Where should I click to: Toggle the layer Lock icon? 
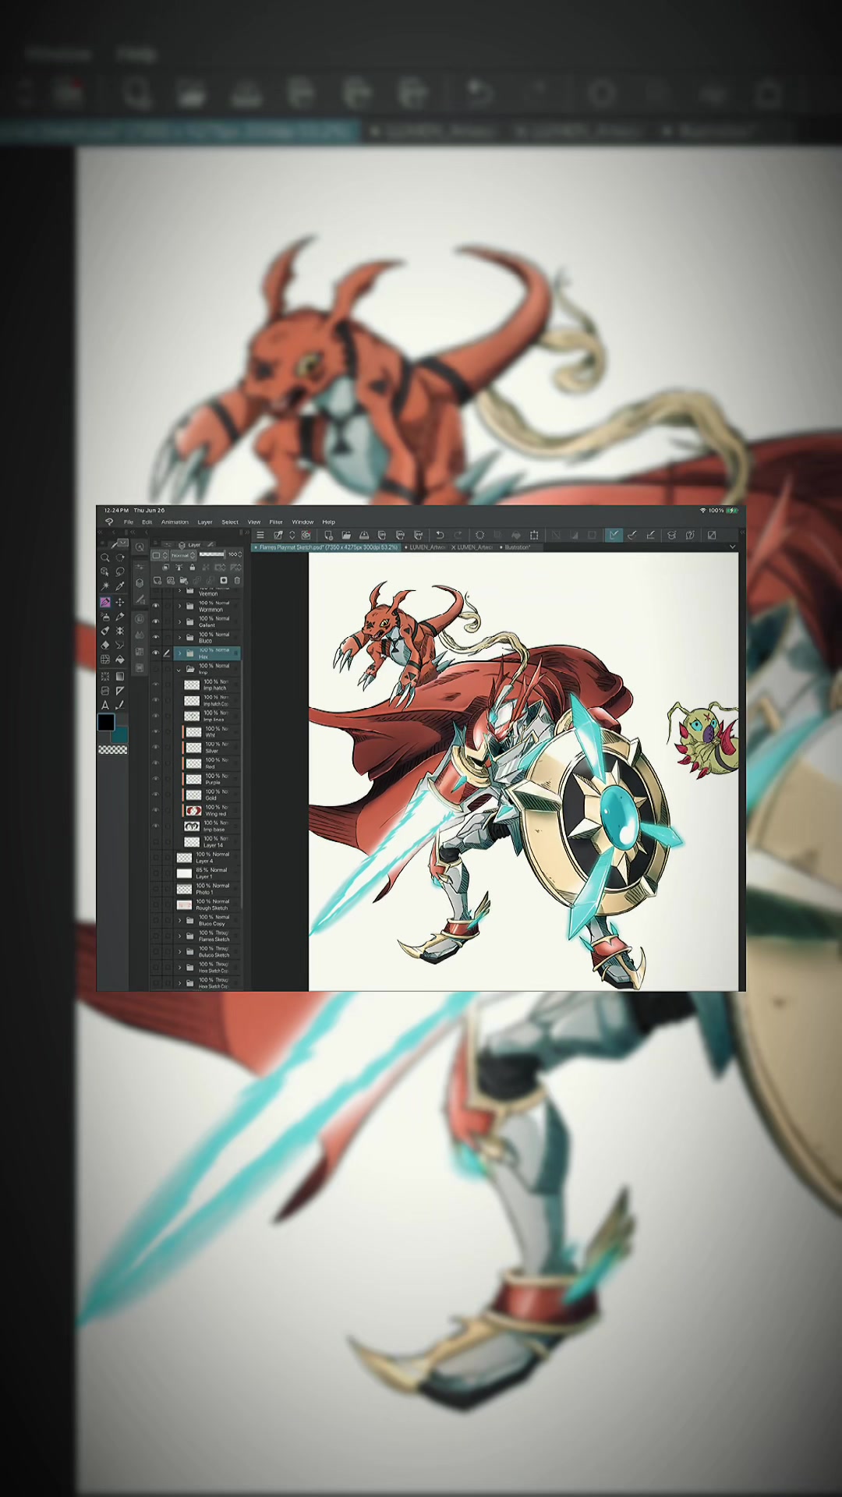coord(192,567)
